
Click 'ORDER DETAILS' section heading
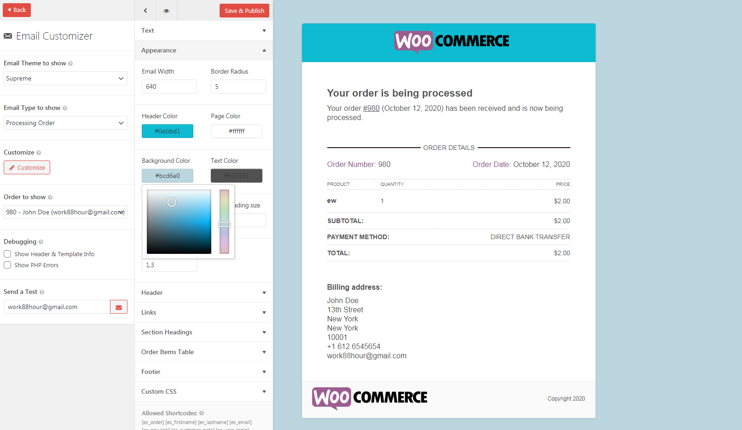click(x=449, y=148)
